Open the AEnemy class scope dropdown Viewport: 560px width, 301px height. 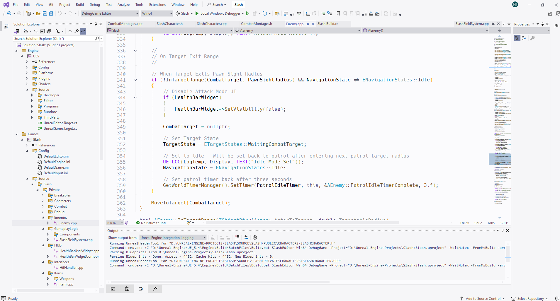click(297, 30)
